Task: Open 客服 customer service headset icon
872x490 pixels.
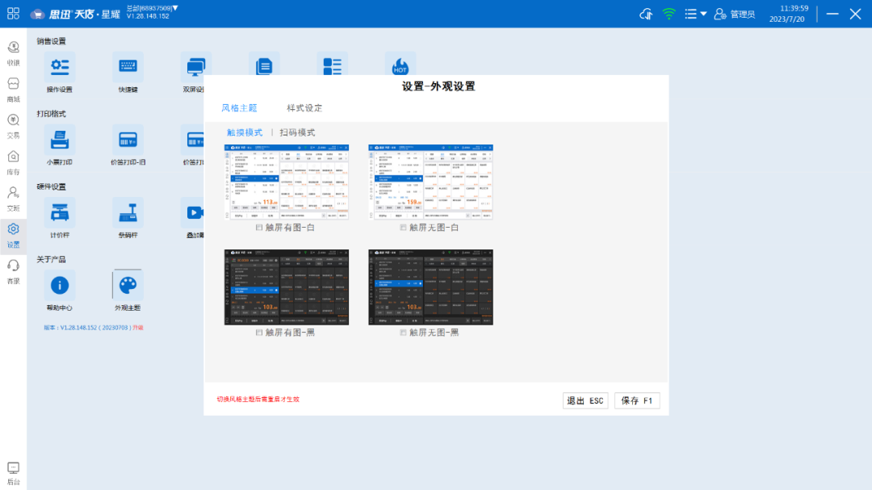Action: 13,270
